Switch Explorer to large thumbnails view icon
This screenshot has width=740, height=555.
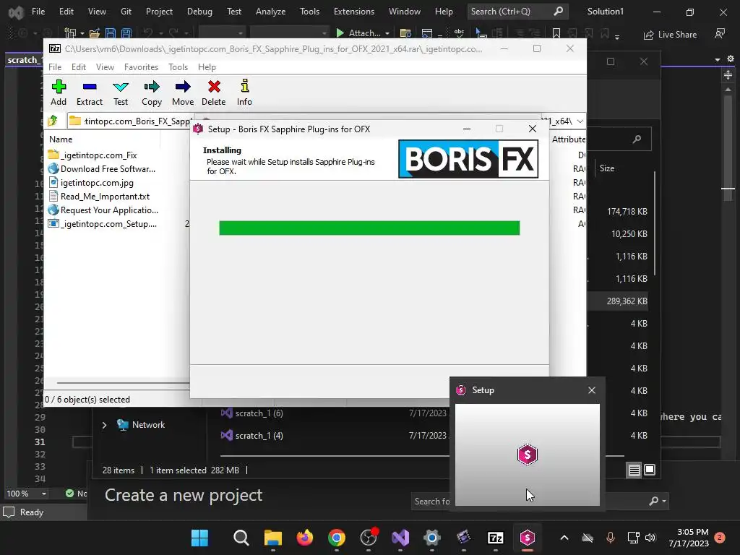coord(650,470)
